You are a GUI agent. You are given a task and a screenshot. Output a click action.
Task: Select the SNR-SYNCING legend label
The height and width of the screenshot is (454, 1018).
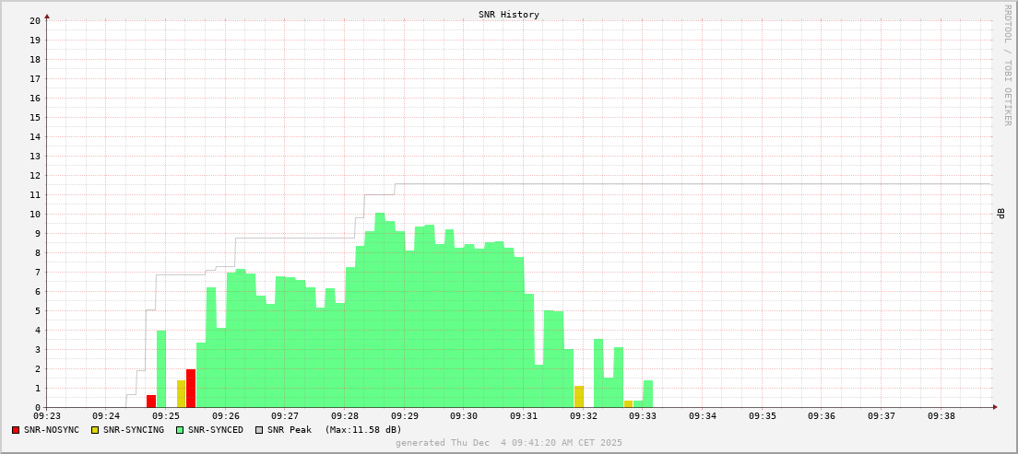(134, 430)
